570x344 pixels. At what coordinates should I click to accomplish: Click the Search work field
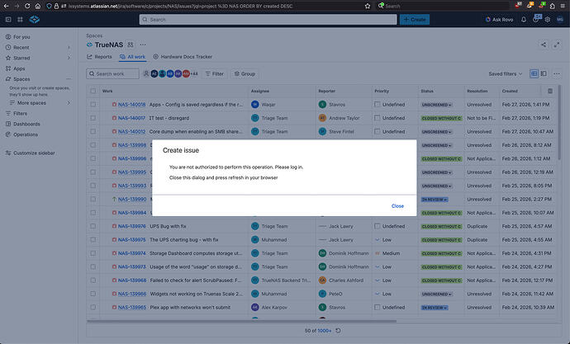click(112, 73)
